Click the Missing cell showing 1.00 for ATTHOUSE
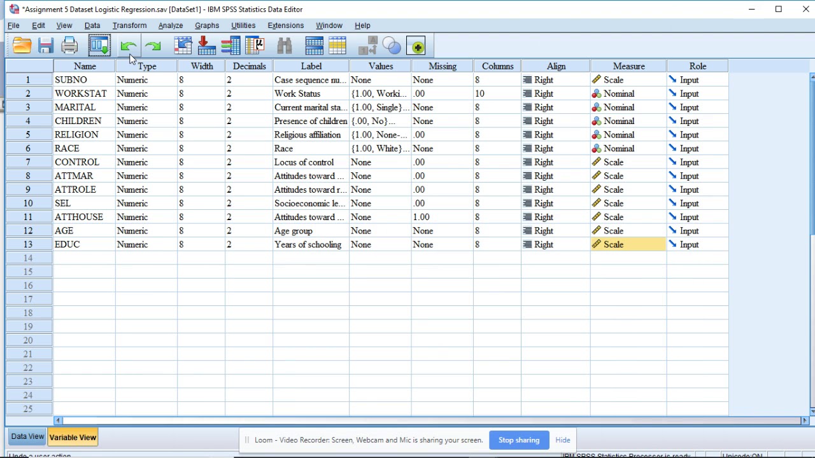This screenshot has height=458, width=815. [443, 217]
